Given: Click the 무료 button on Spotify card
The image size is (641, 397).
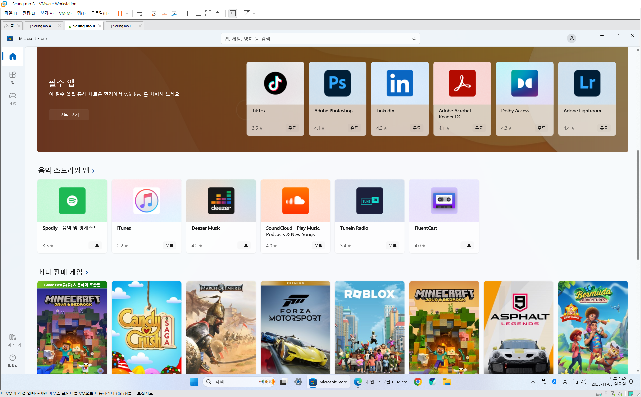Looking at the screenshot, I should (95, 245).
